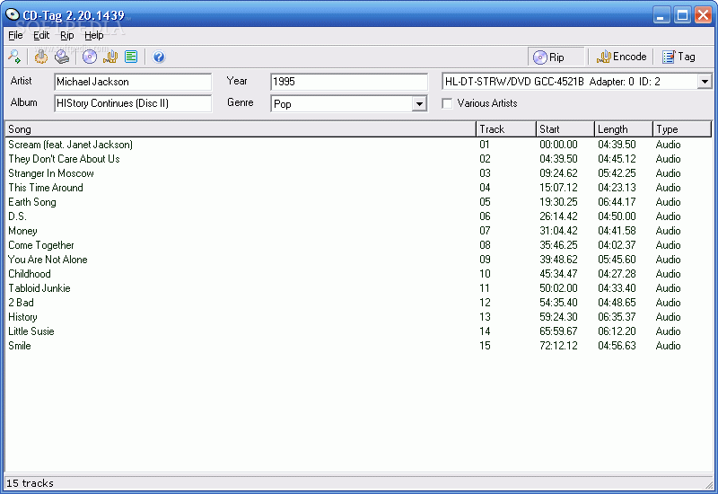The width and height of the screenshot is (718, 494).
Task: Click start time 04:39.50 of track 02
Action: click(x=558, y=159)
